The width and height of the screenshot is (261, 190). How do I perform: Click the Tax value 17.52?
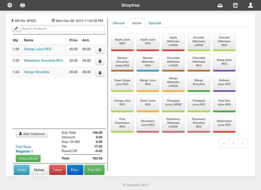pos(98,146)
